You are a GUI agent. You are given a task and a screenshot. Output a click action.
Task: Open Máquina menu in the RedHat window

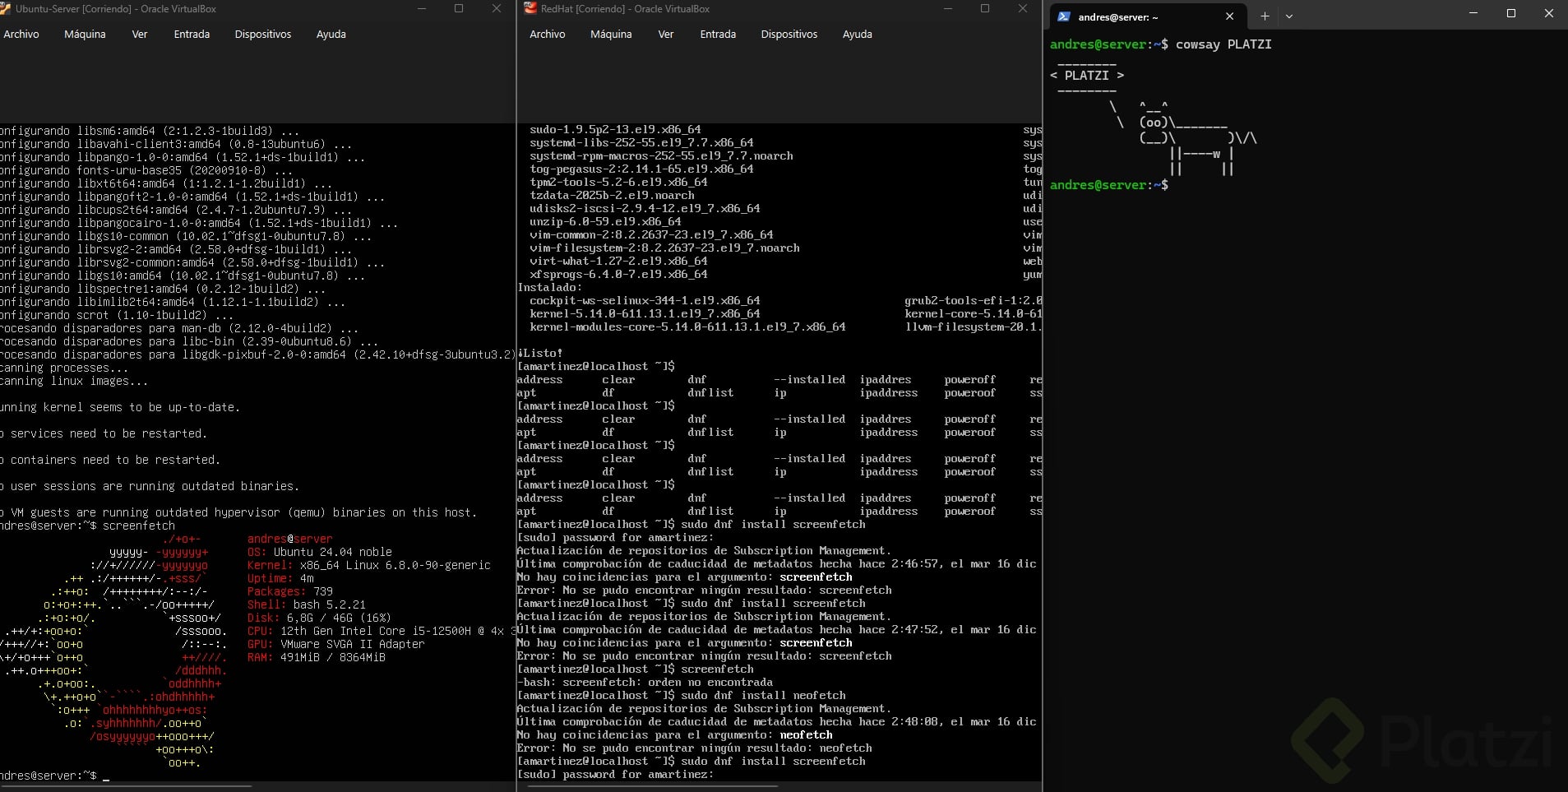(x=611, y=35)
